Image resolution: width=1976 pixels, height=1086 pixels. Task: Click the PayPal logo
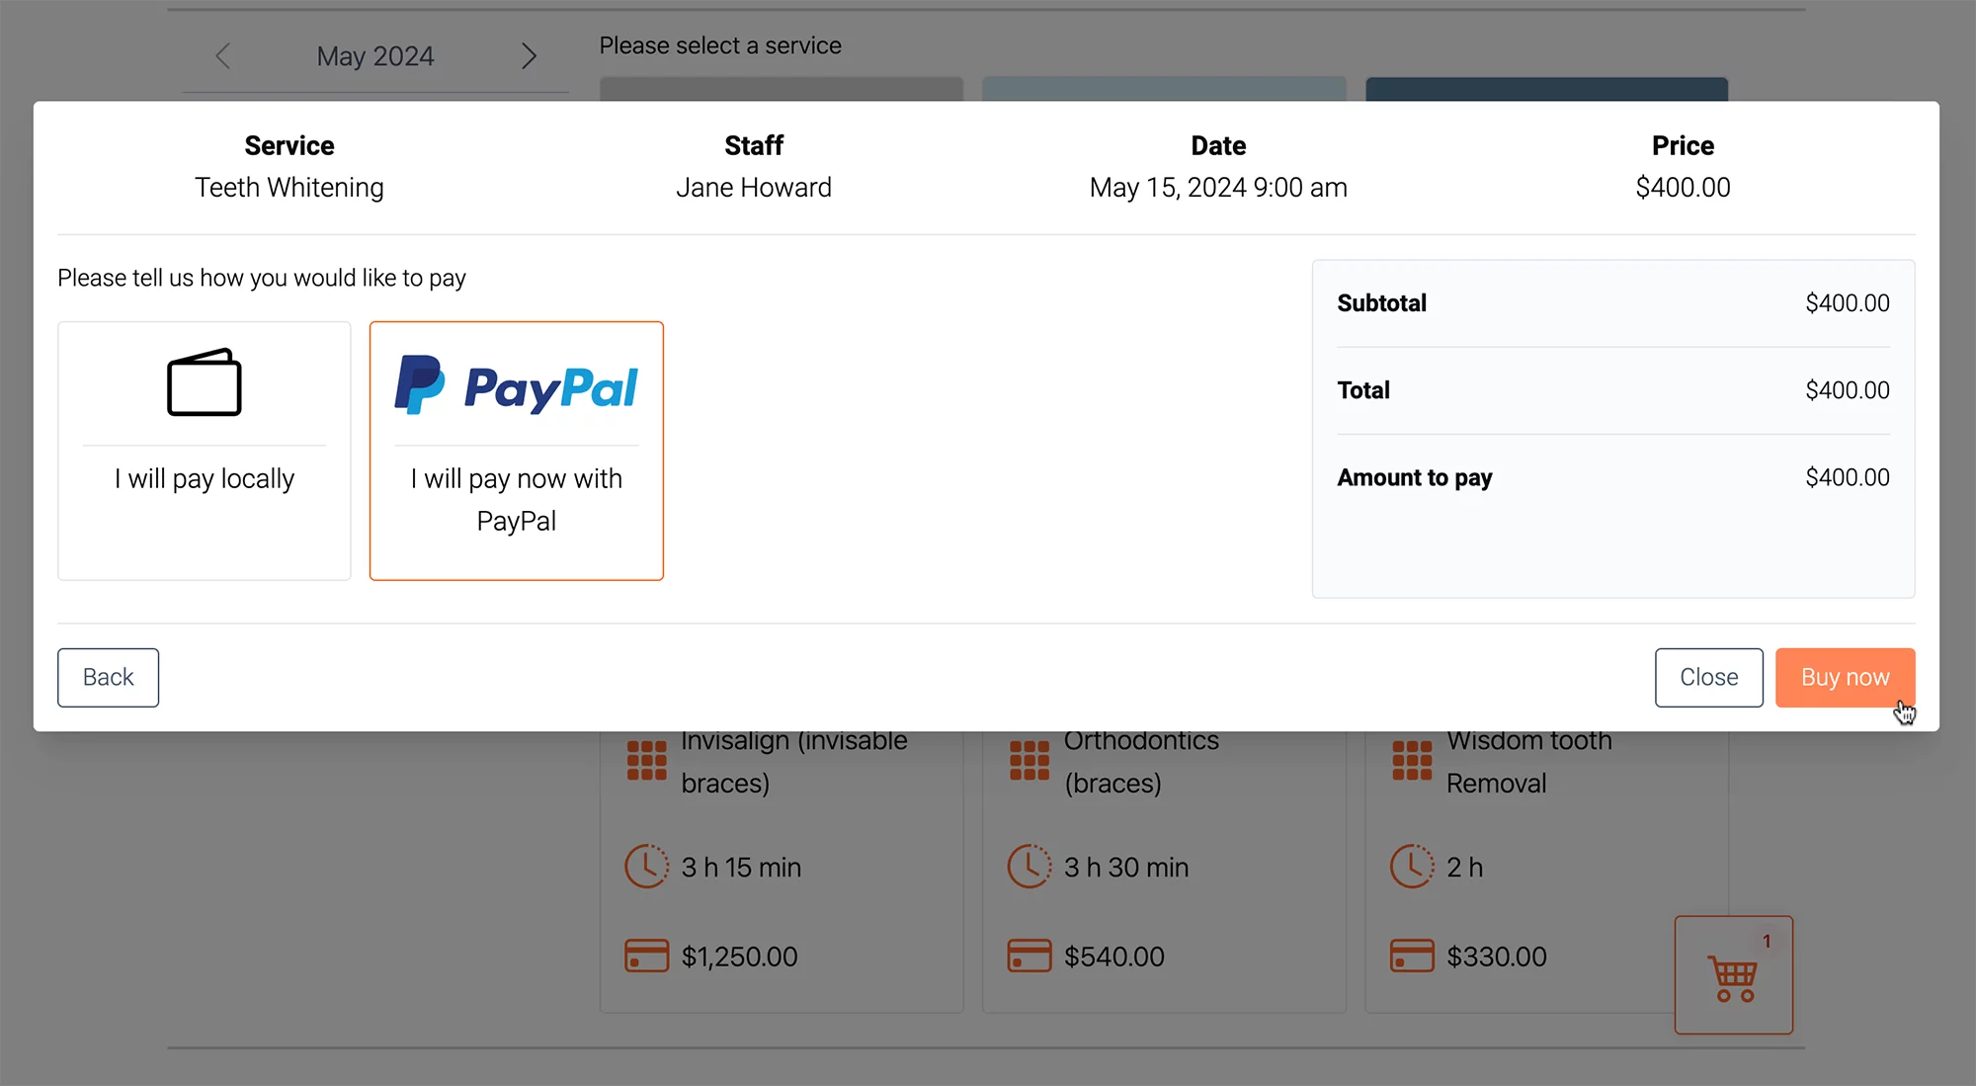(x=517, y=385)
